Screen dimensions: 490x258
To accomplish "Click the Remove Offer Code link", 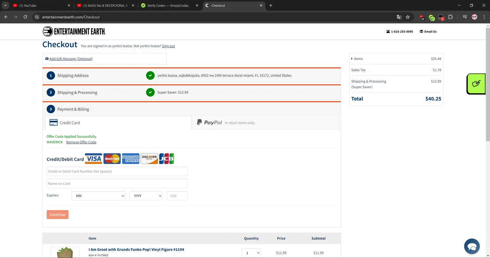I will (x=81, y=142).
